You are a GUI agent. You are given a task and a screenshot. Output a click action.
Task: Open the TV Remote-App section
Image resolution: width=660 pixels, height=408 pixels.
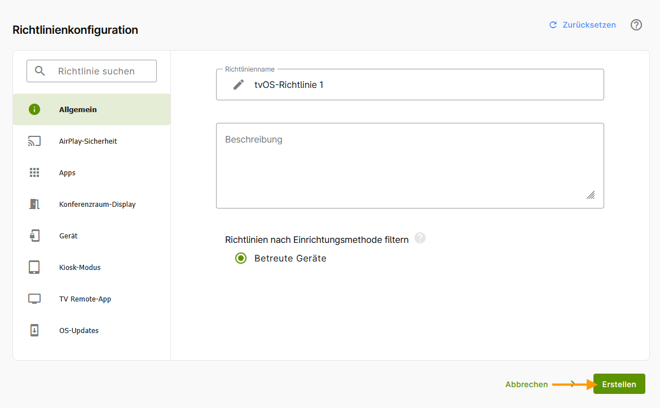(x=92, y=299)
